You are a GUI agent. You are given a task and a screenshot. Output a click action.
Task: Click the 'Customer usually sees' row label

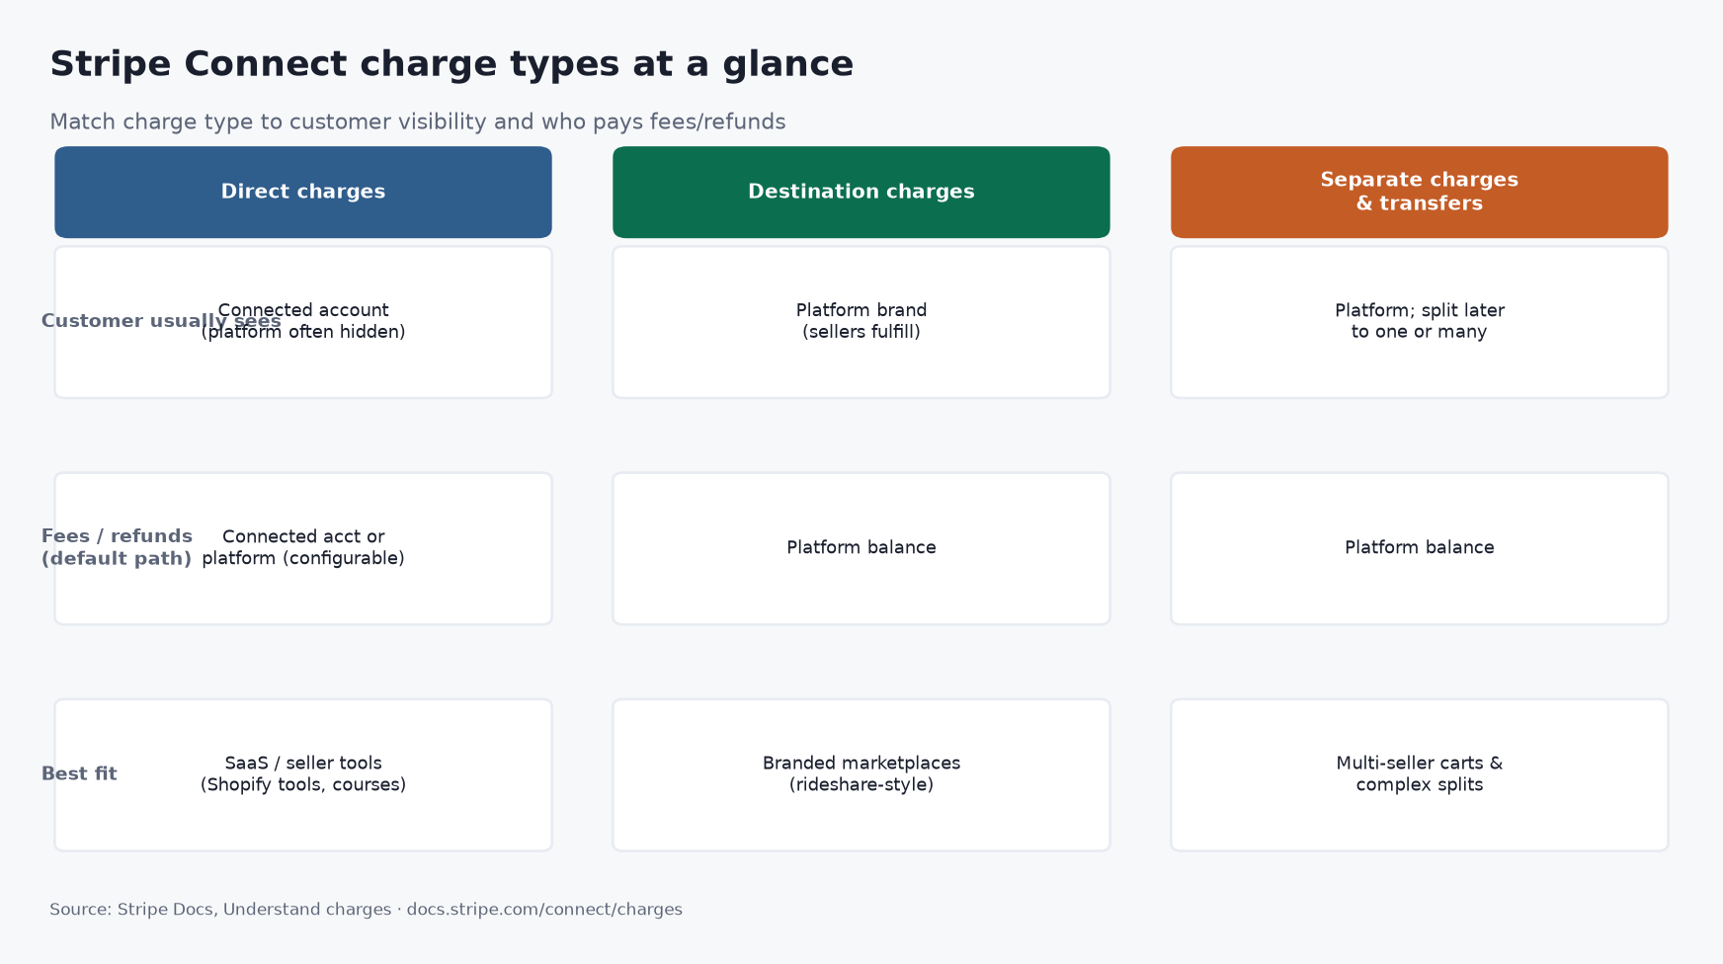click(x=161, y=322)
